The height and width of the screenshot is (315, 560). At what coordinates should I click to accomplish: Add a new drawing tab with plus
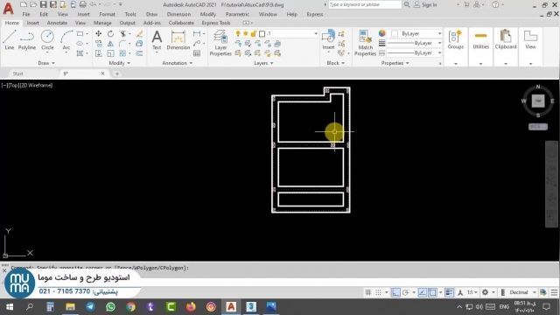[x=116, y=73]
